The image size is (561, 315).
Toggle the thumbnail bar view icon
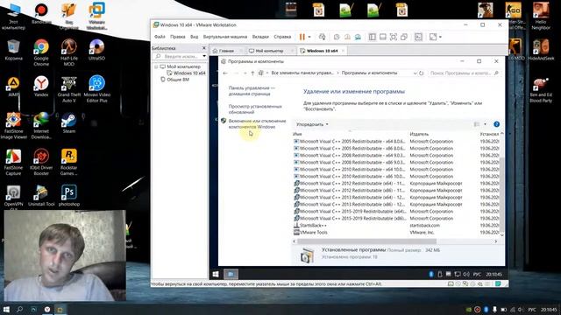pyautogui.click(x=383, y=37)
